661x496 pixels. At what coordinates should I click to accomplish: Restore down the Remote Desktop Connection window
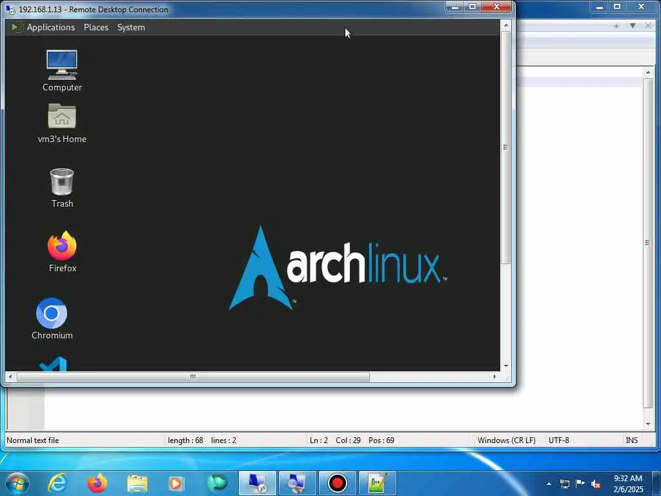pyautogui.click(x=473, y=6)
